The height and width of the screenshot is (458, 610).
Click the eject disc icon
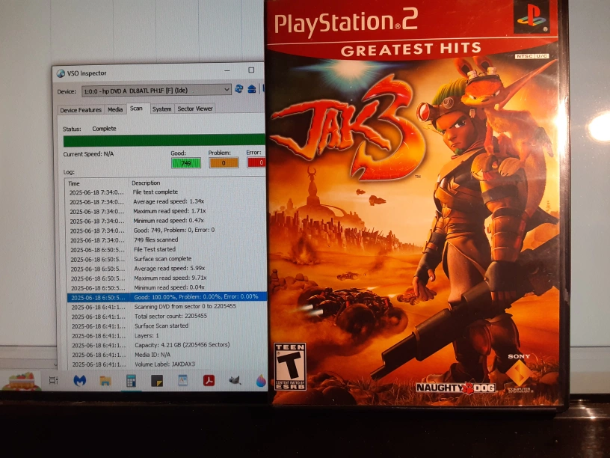tap(252, 89)
